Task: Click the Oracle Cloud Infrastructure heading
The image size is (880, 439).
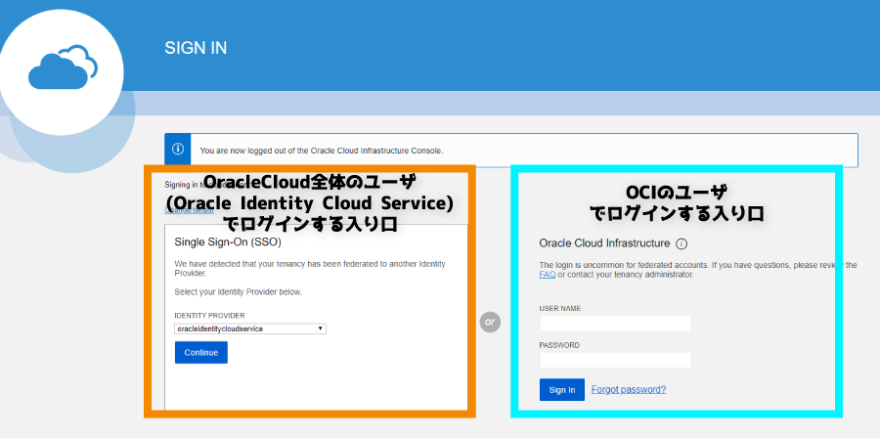Action: pos(604,243)
